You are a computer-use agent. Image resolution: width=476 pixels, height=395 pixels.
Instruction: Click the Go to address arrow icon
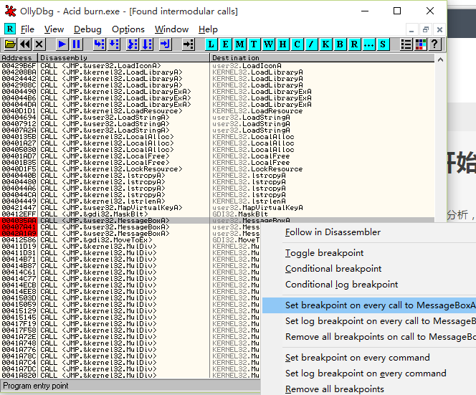189,44
